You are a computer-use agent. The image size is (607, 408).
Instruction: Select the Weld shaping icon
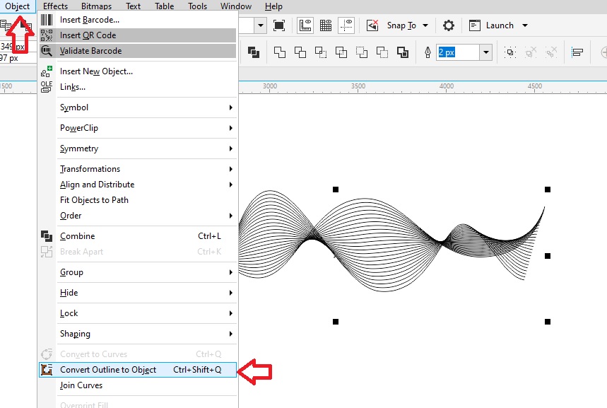280,52
